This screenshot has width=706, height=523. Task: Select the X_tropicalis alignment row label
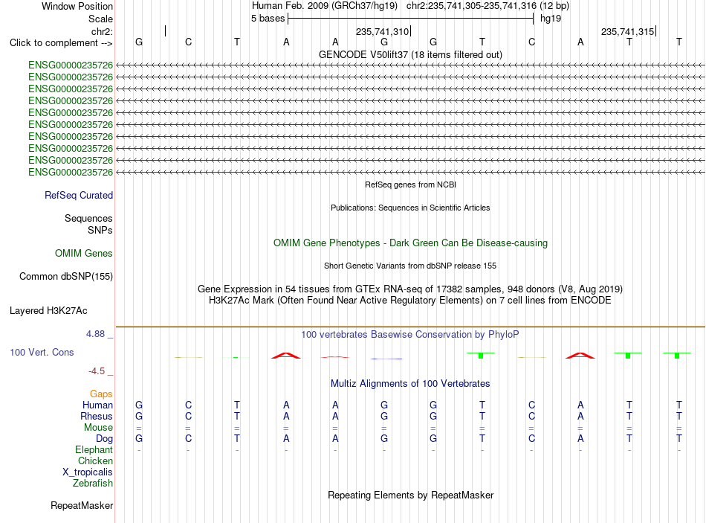pyautogui.click(x=88, y=472)
